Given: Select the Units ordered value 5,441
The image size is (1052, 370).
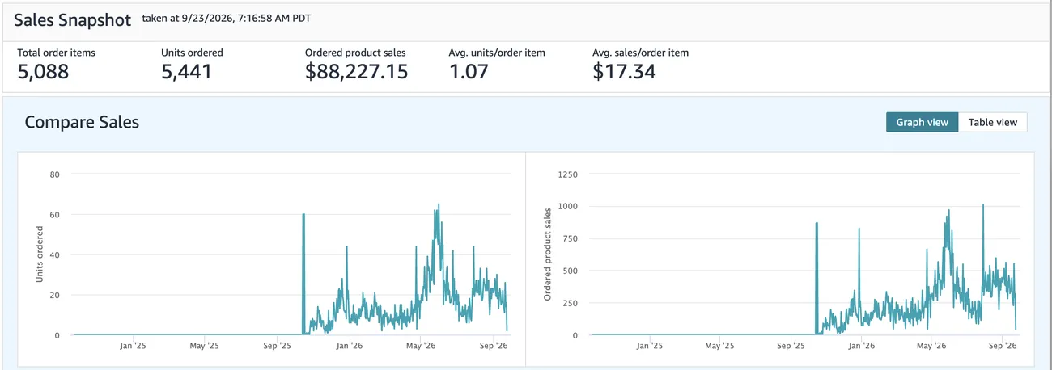Looking at the screenshot, I should click(x=187, y=71).
